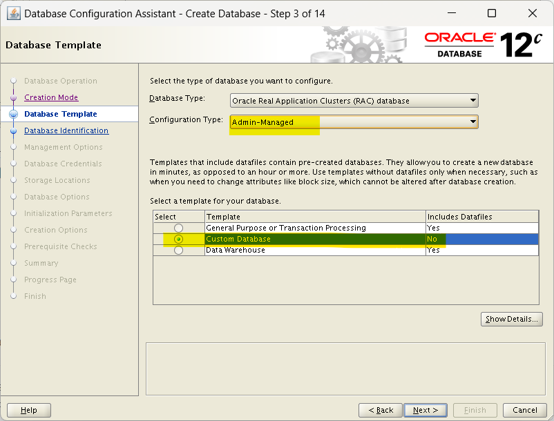Select the Data Warehouse radio button
This screenshot has width=554, height=421.
[178, 251]
